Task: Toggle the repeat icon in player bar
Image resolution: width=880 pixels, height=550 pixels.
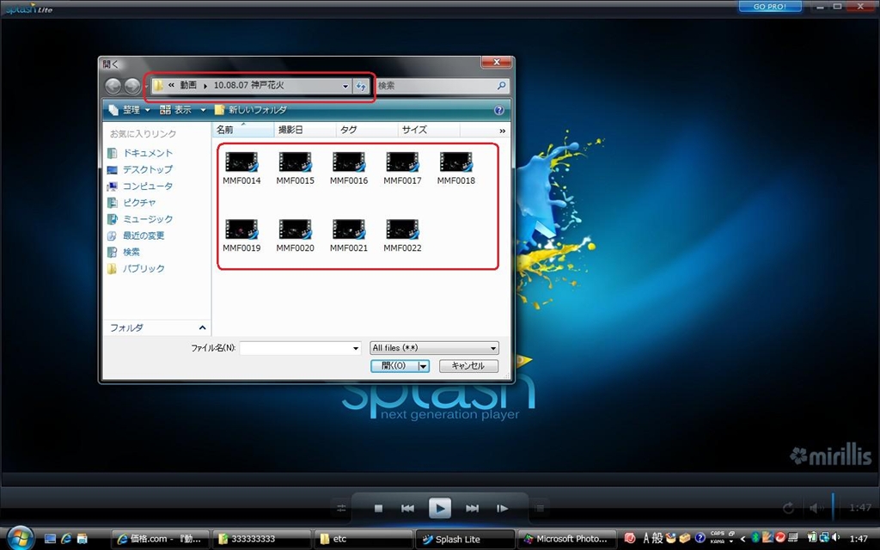Action: pyautogui.click(x=788, y=508)
